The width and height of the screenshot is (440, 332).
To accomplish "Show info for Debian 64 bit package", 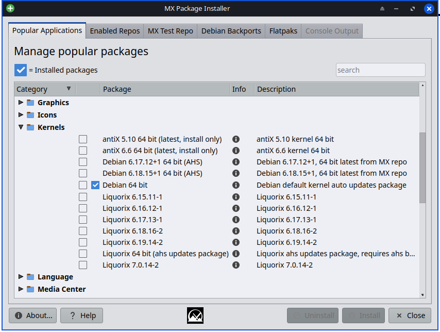I will tap(236, 185).
